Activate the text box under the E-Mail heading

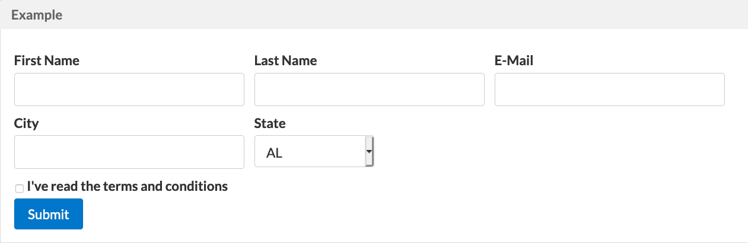tap(610, 89)
